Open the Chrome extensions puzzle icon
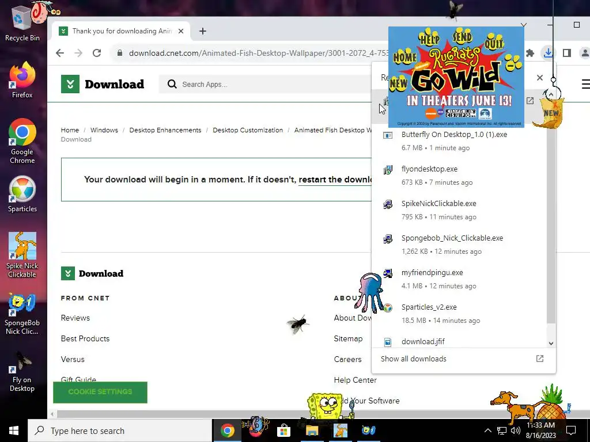 point(530,53)
